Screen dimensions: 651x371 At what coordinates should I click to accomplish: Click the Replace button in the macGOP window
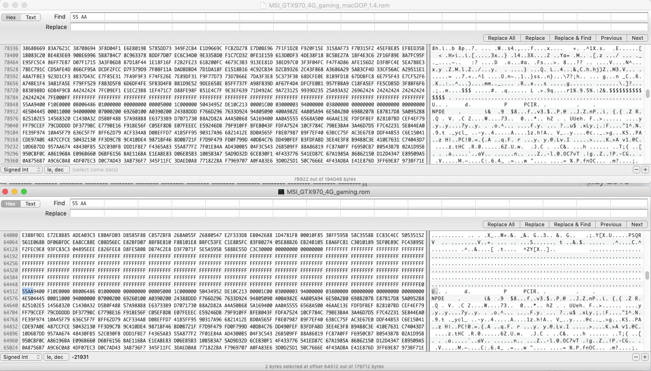coord(535,38)
